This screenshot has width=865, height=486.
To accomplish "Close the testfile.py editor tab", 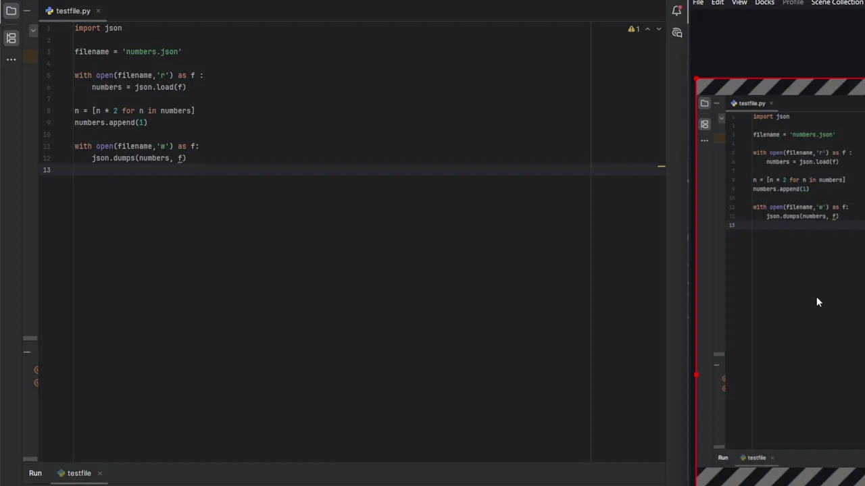I will coord(98,11).
